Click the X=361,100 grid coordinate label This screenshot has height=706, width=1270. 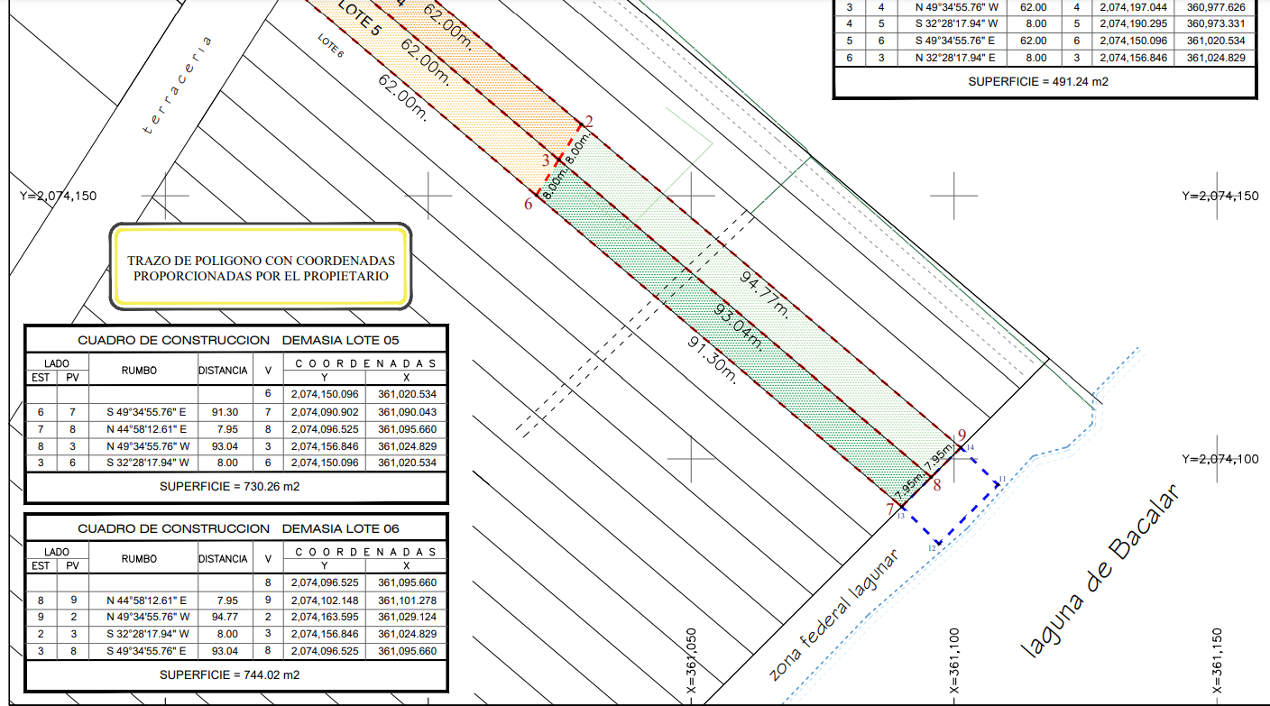click(954, 661)
